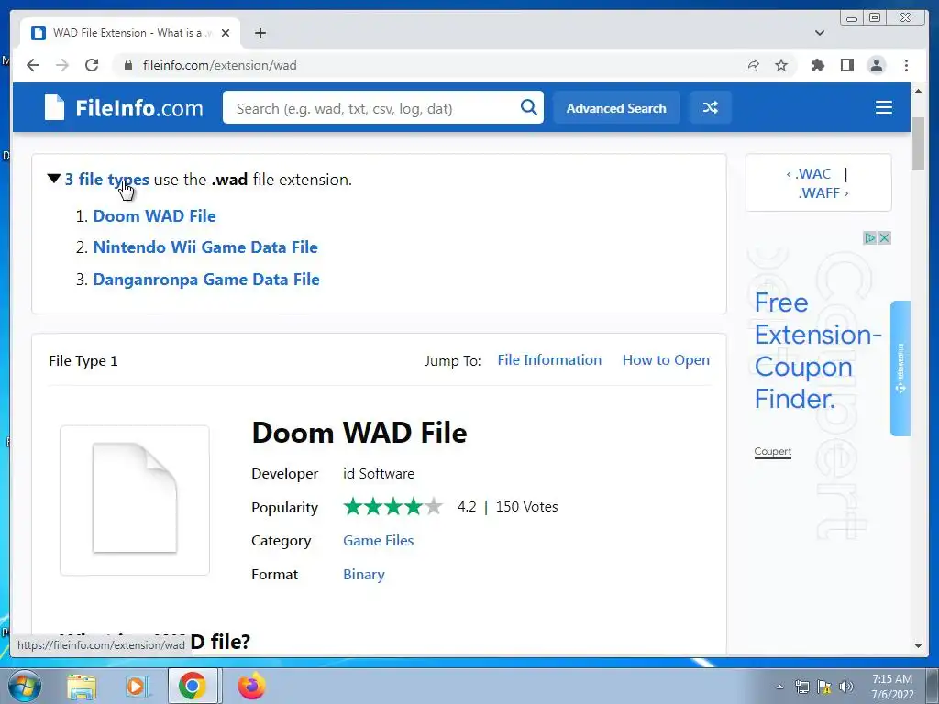Go back to the previous page

[x=33, y=65]
